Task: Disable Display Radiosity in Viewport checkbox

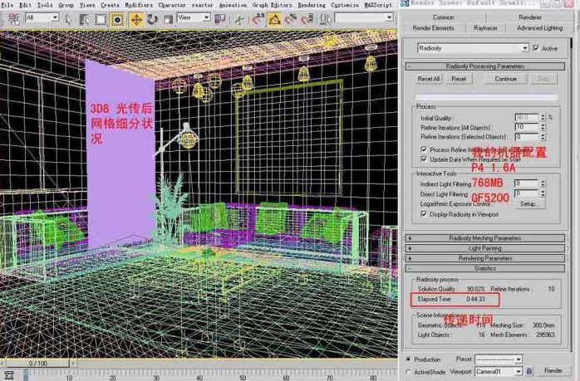Action: pos(424,213)
